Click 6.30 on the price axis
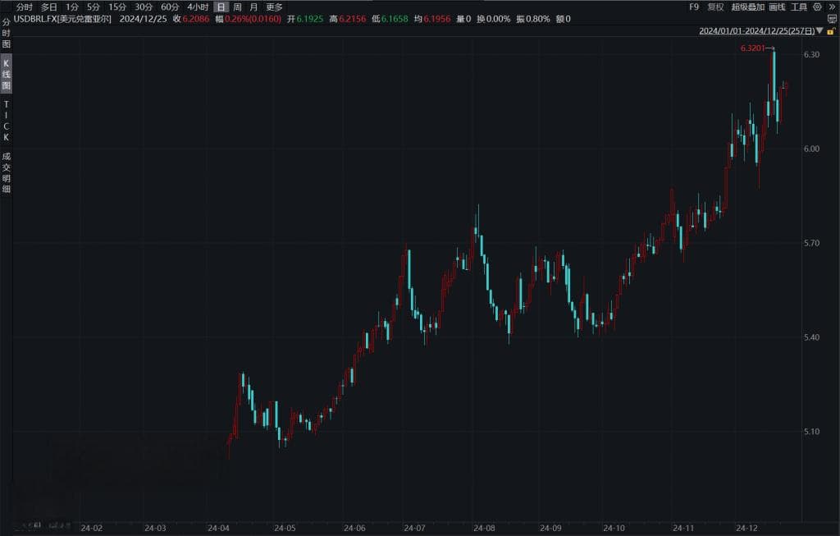The width and height of the screenshot is (840, 536). coord(811,55)
